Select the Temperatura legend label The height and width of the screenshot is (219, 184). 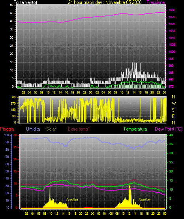[x=135, y=129]
